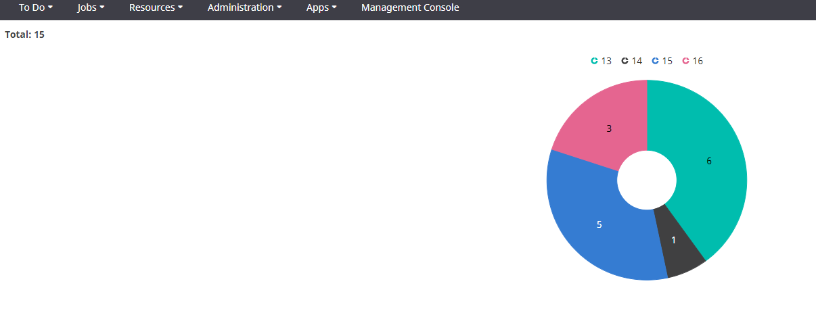Click the teal legend marker for series 13
This screenshot has width=816, height=315.
[594, 61]
